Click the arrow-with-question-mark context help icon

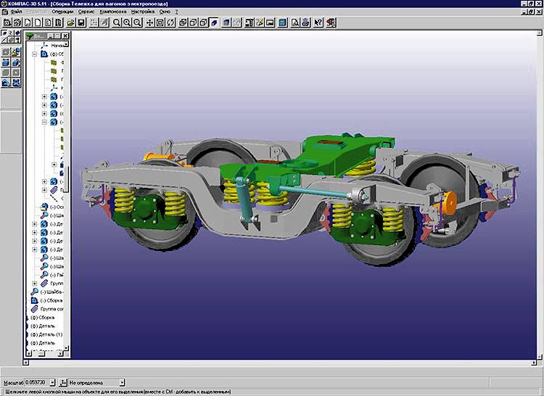click(318, 23)
